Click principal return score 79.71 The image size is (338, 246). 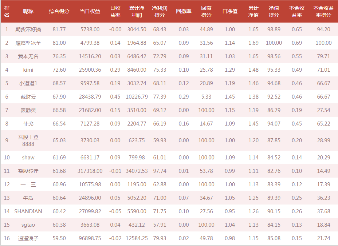click(x=323, y=56)
